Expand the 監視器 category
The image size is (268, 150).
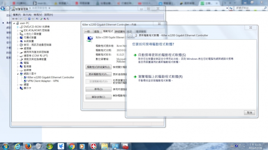coord(17,66)
